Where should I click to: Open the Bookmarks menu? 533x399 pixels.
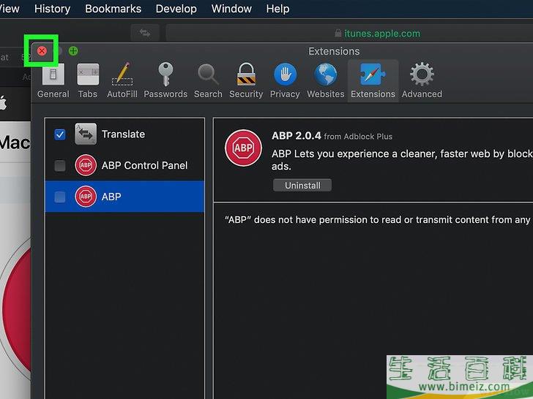pos(113,9)
